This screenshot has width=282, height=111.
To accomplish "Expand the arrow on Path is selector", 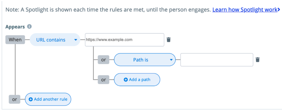I will (171, 60).
